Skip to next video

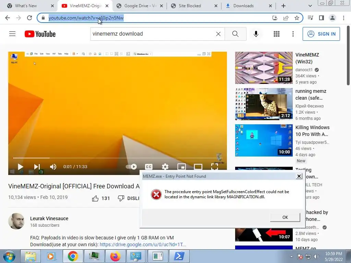pos(37,167)
